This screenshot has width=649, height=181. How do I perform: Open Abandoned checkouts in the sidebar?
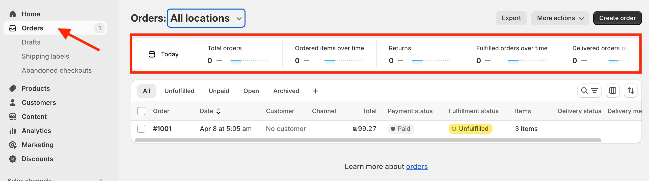coord(57,70)
